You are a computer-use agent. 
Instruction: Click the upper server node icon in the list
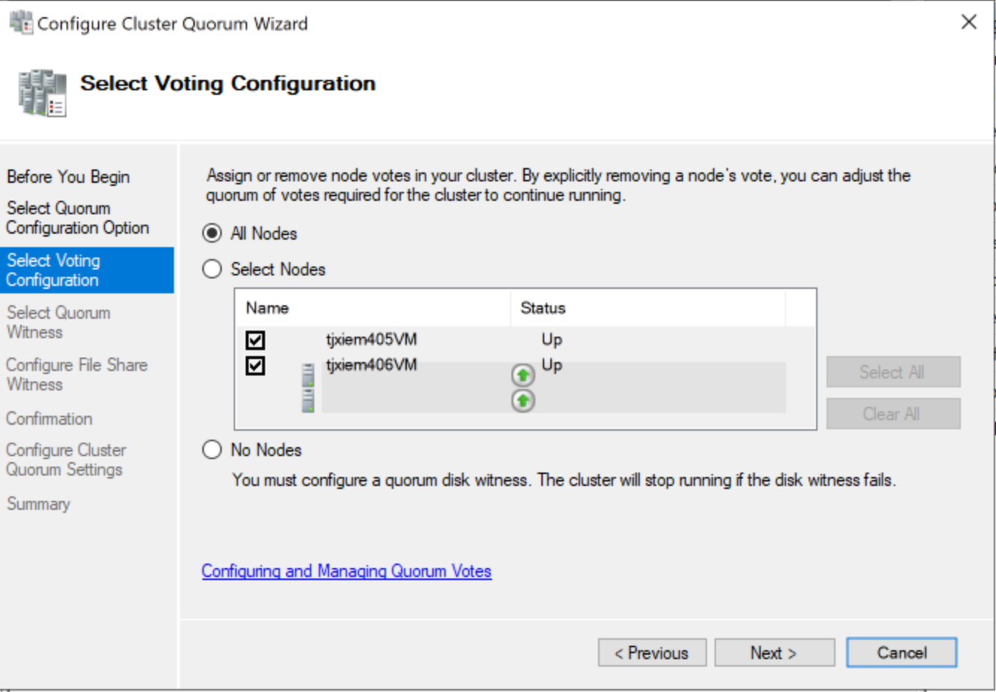point(308,375)
